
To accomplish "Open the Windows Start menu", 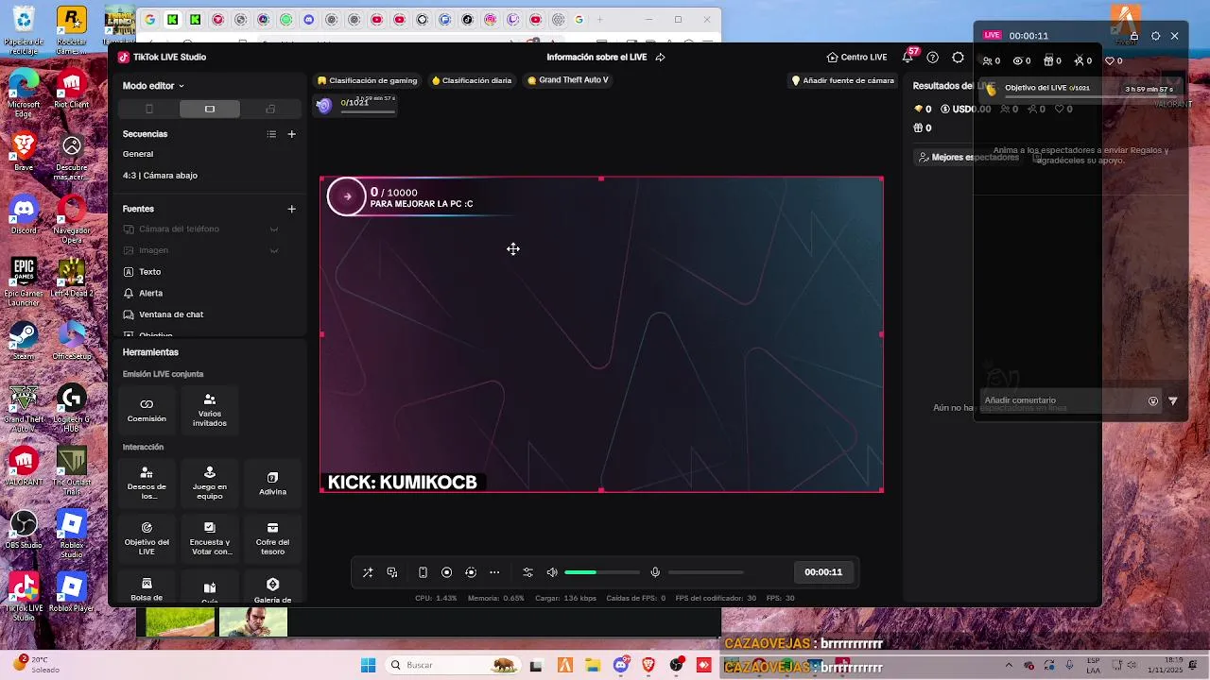I will 368,665.
